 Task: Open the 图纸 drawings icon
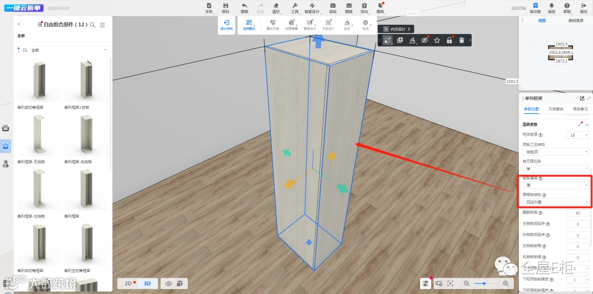click(x=381, y=8)
